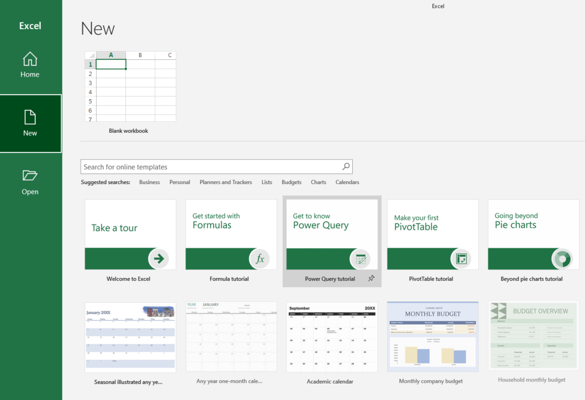Open Going beyond Pie charts thumbnail

[534, 234]
